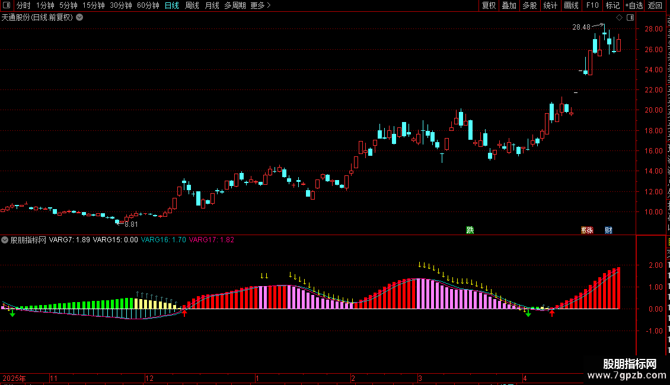Image resolution: width=670 pixels, height=385 pixels.
Task: Open F10 company info
Action: 592,5
